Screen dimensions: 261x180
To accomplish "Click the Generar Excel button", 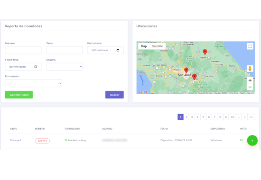I will [x=19, y=95].
